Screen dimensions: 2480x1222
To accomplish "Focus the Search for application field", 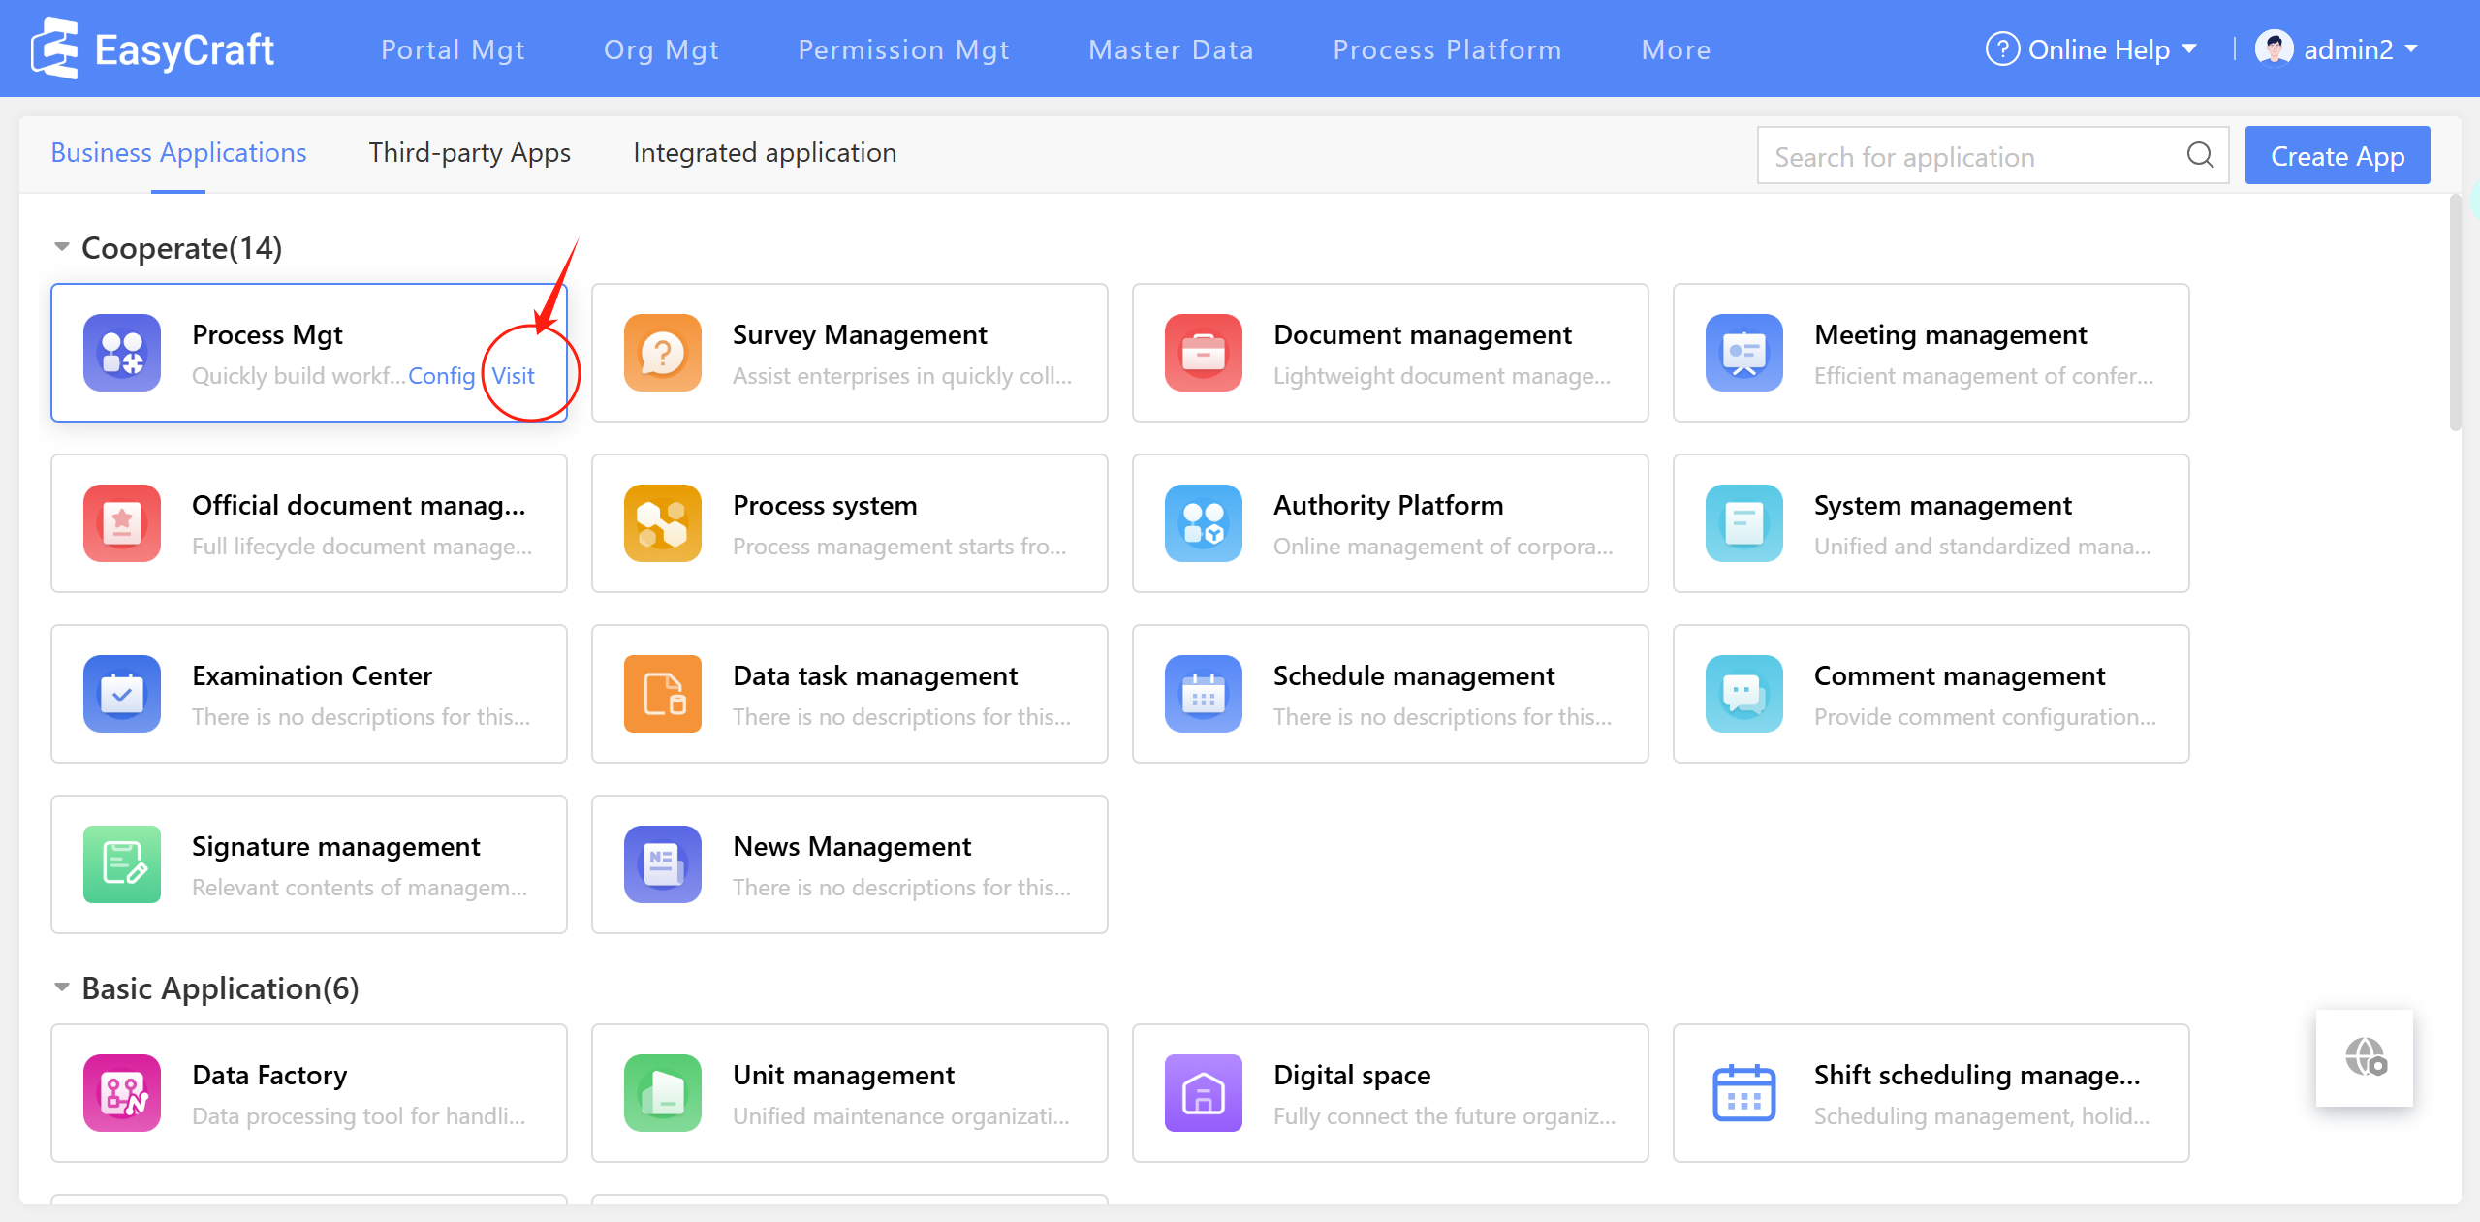I will tap(1967, 156).
